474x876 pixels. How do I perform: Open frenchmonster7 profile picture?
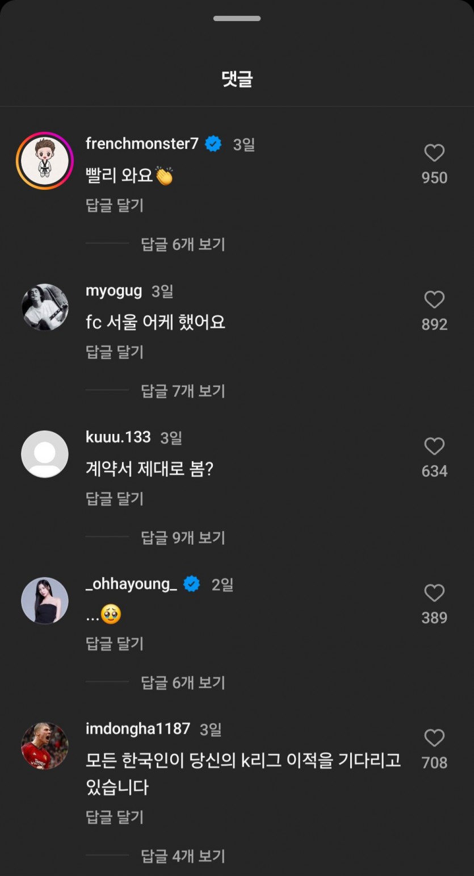coord(45,161)
